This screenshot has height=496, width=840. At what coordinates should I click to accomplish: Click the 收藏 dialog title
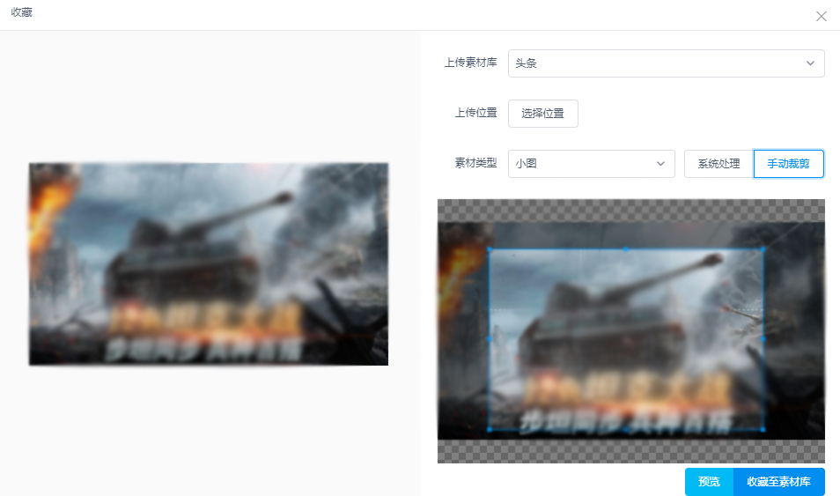pos(21,12)
